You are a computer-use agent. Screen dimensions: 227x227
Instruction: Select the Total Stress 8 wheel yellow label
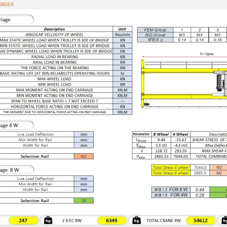[171, 173]
